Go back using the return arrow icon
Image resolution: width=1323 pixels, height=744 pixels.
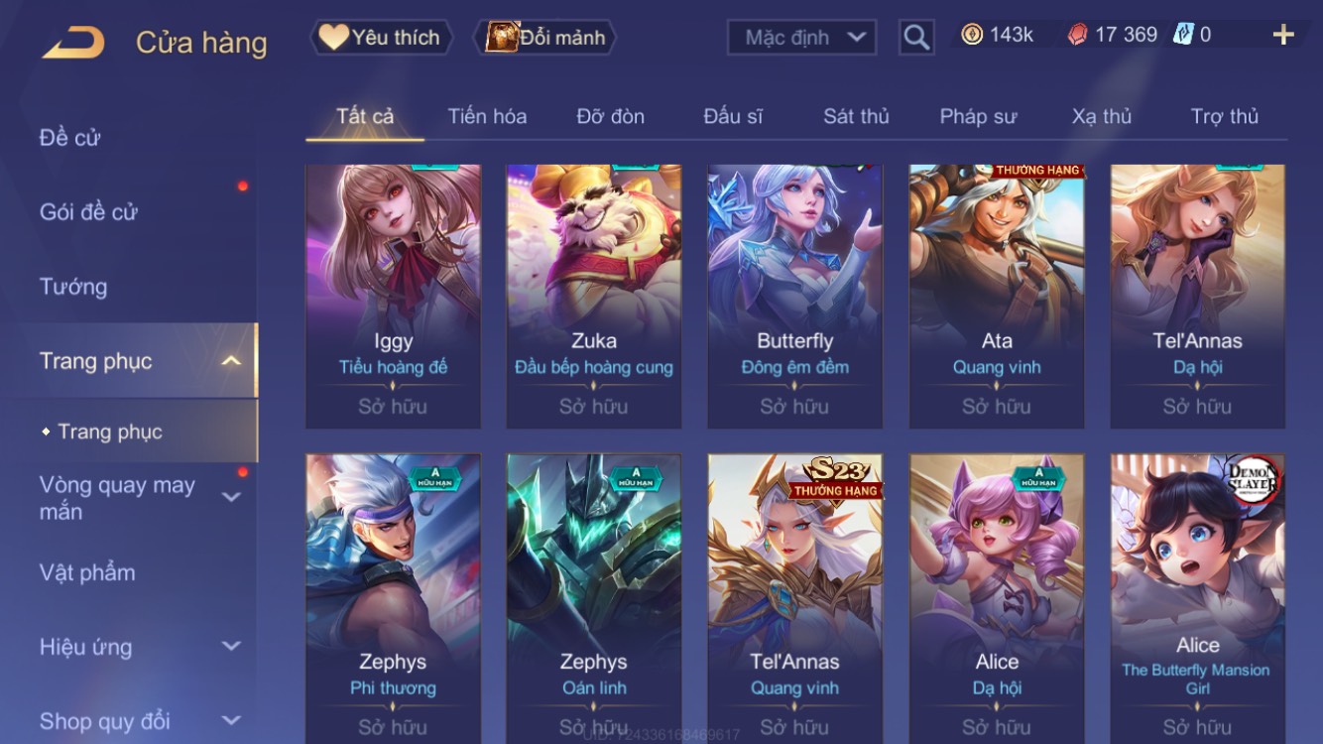[73, 42]
